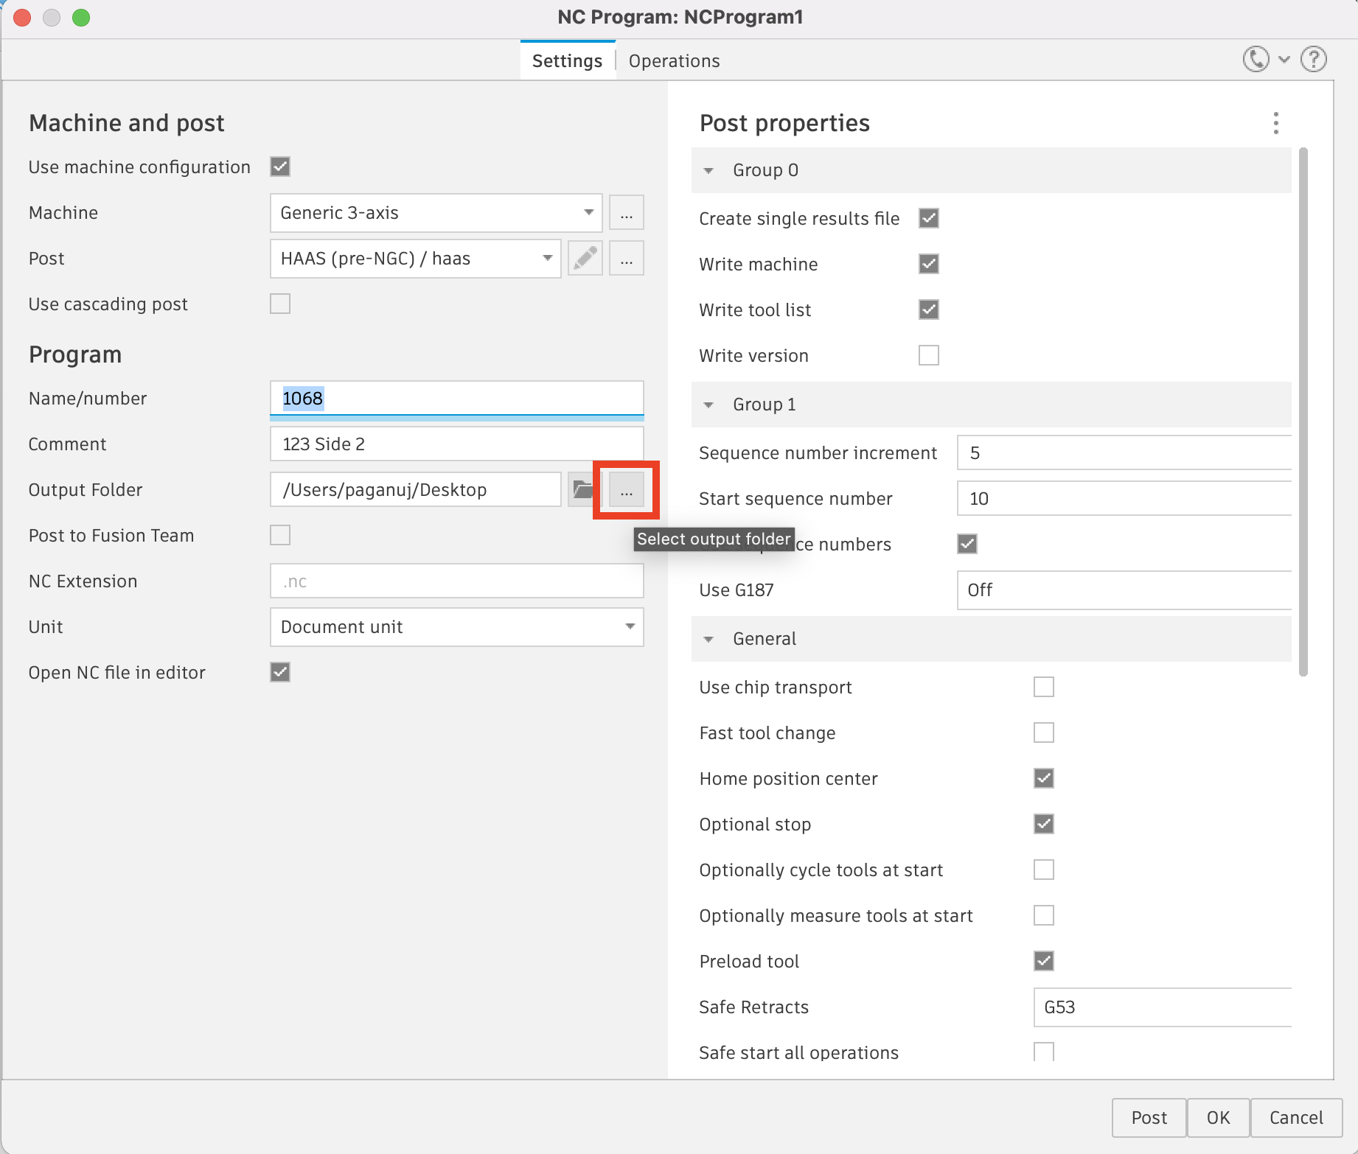Click the help question mark icon

click(x=1314, y=59)
